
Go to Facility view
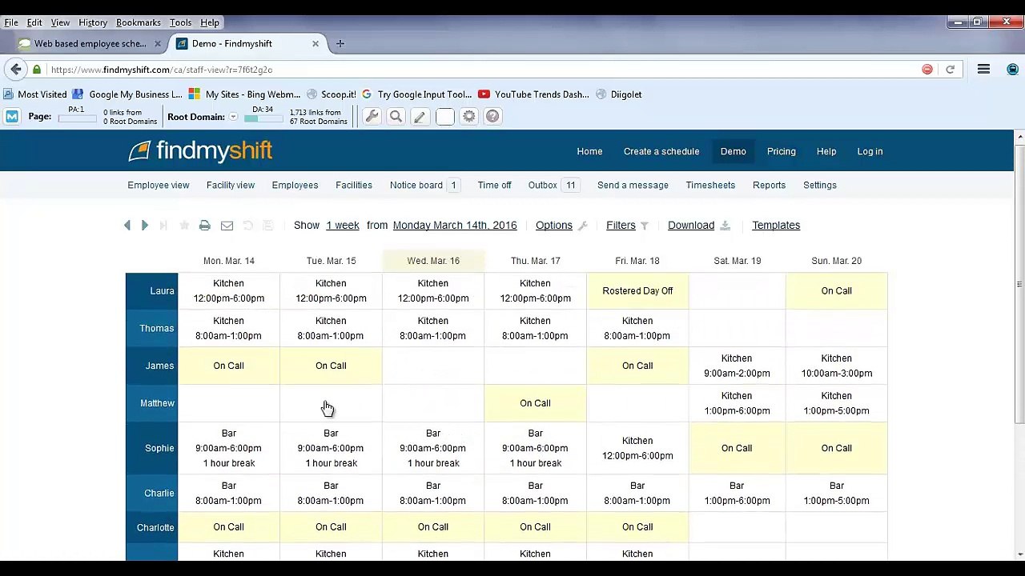coord(231,185)
